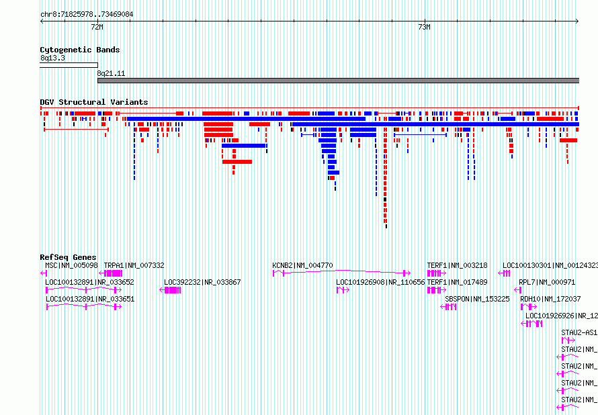This screenshot has height=415, width=598.
Task: Click the 73M ruler mark
Action: click(x=424, y=27)
